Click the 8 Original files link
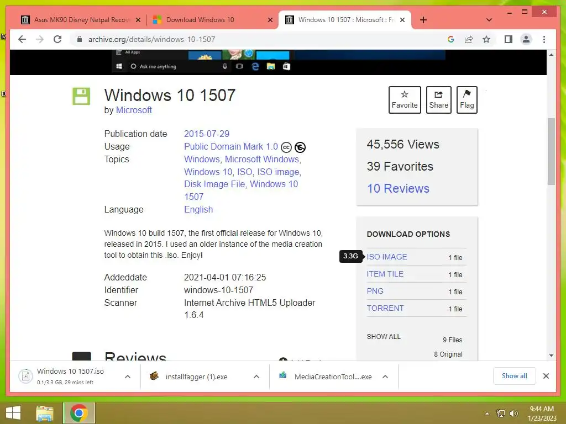The height and width of the screenshot is (424, 566). coord(448,354)
